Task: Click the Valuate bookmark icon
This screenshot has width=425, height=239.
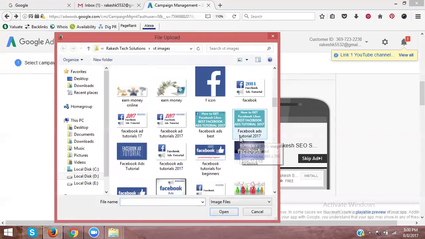Action: [5, 27]
